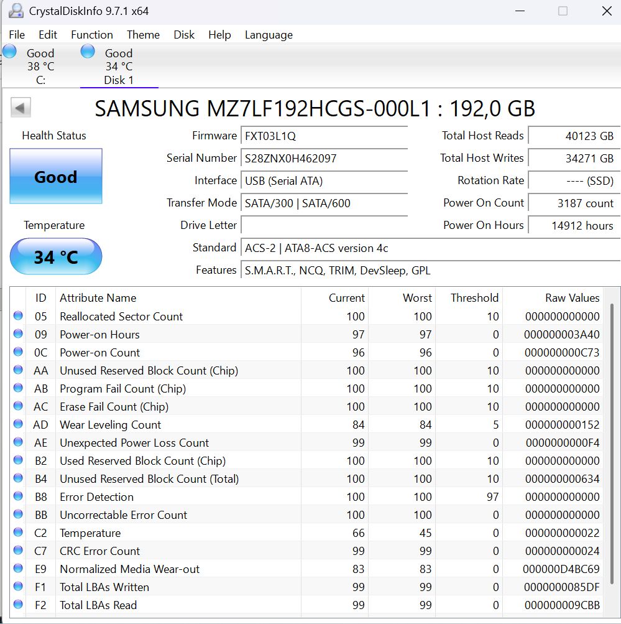This screenshot has height=624, width=621.
Task: Click the Wear Leveling Count status orb
Action: click(18, 424)
